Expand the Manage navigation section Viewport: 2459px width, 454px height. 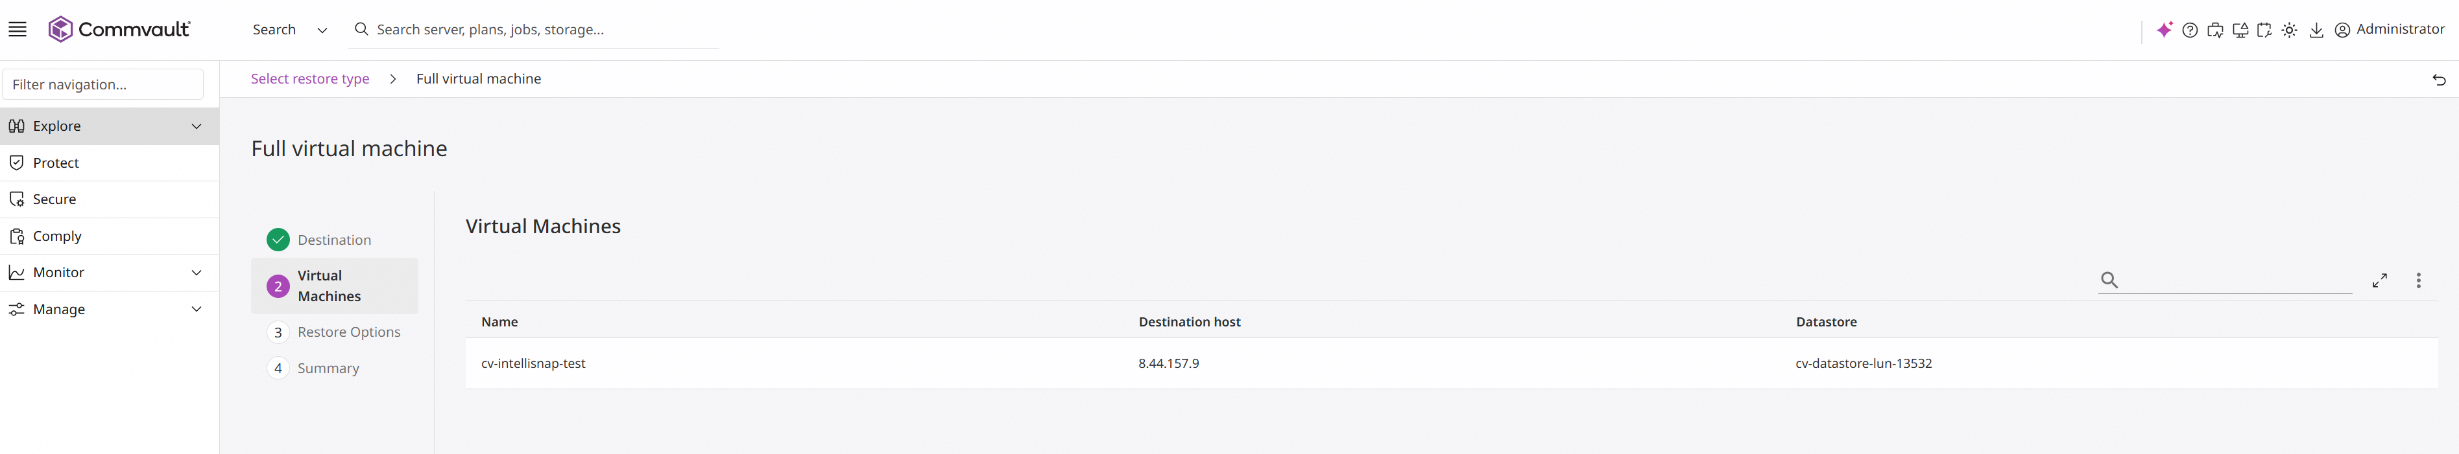110,309
